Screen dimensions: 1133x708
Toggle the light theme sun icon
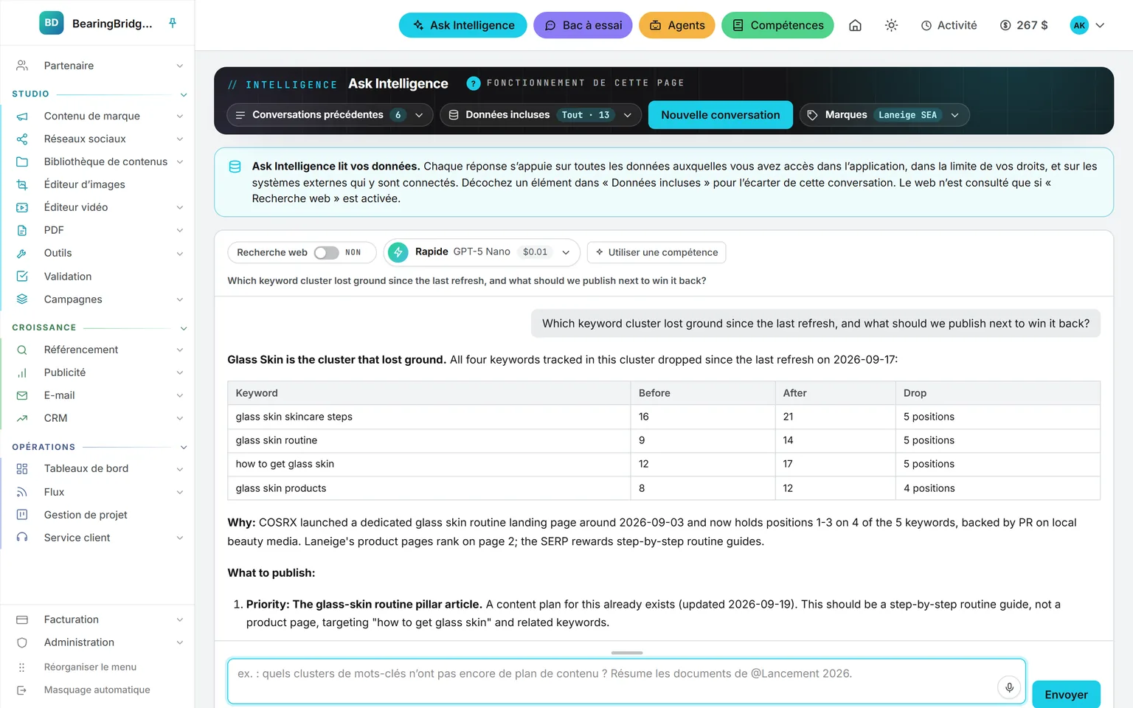[x=891, y=25]
